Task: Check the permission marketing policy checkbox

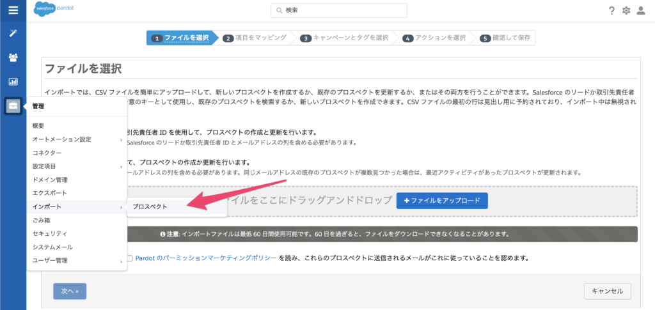Action: coord(129,258)
